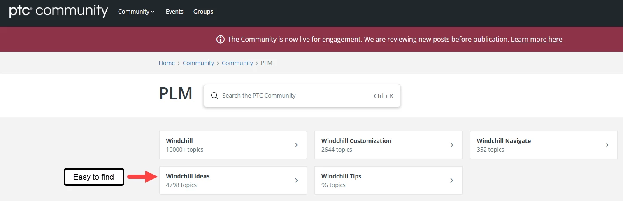
Task: Open the first Community breadcrumb link
Action: click(198, 63)
